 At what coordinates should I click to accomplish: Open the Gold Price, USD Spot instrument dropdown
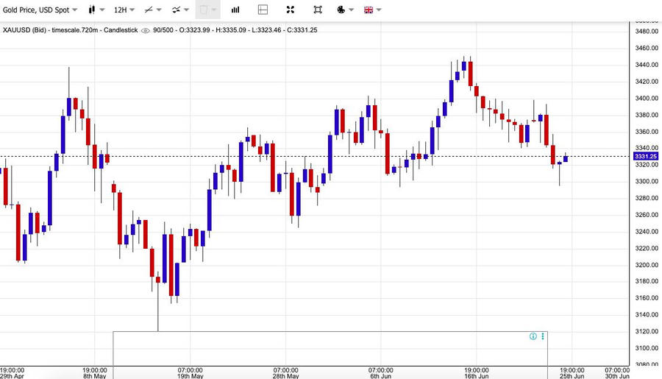pos(40,10)
